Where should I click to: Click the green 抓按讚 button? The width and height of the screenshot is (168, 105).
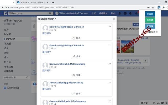150,20
